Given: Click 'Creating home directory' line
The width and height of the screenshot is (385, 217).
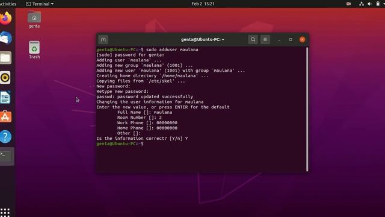Looking at the screenshot, I should tap(152, 76).
